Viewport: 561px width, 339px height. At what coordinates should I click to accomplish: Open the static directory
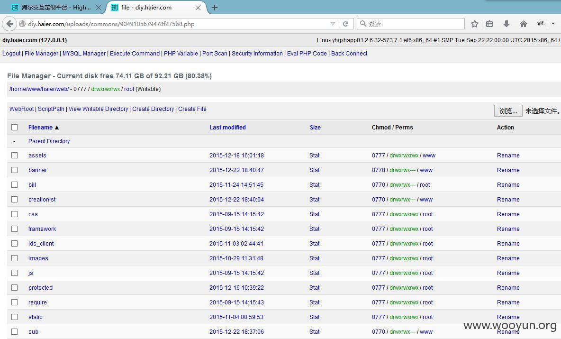[36, 317]
